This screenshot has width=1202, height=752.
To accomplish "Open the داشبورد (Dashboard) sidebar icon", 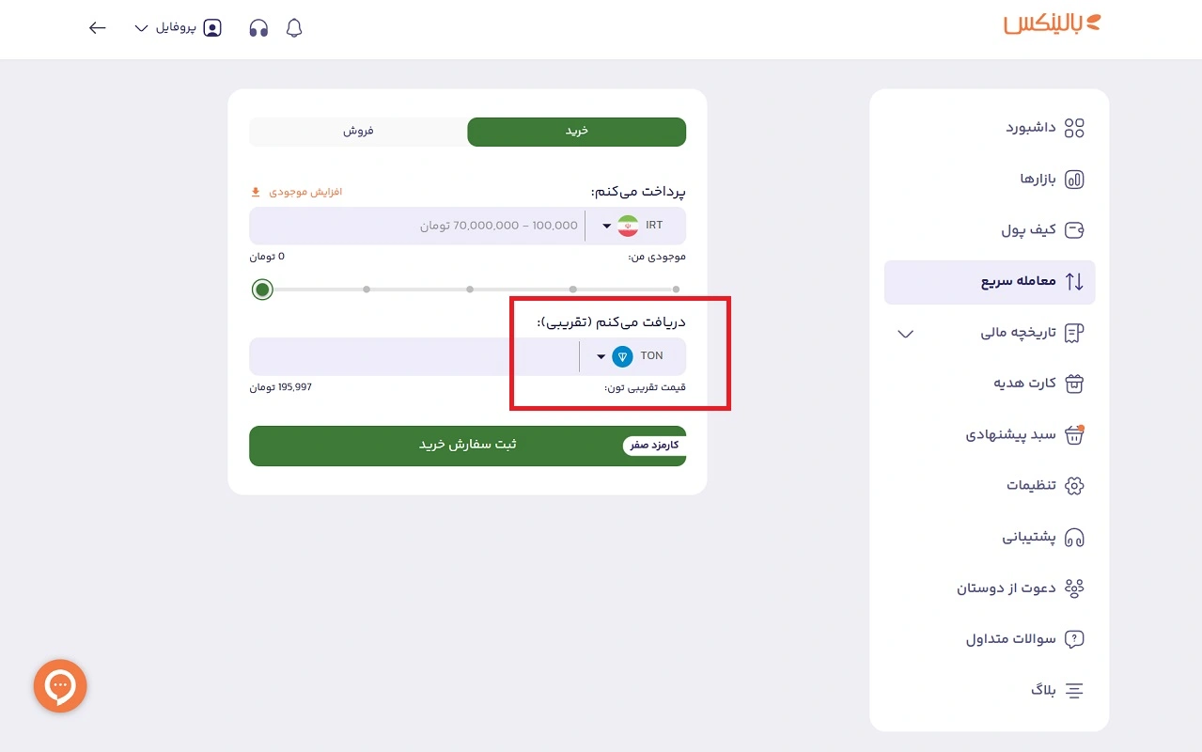I will pyautogui.click(x=1076, y=128).
